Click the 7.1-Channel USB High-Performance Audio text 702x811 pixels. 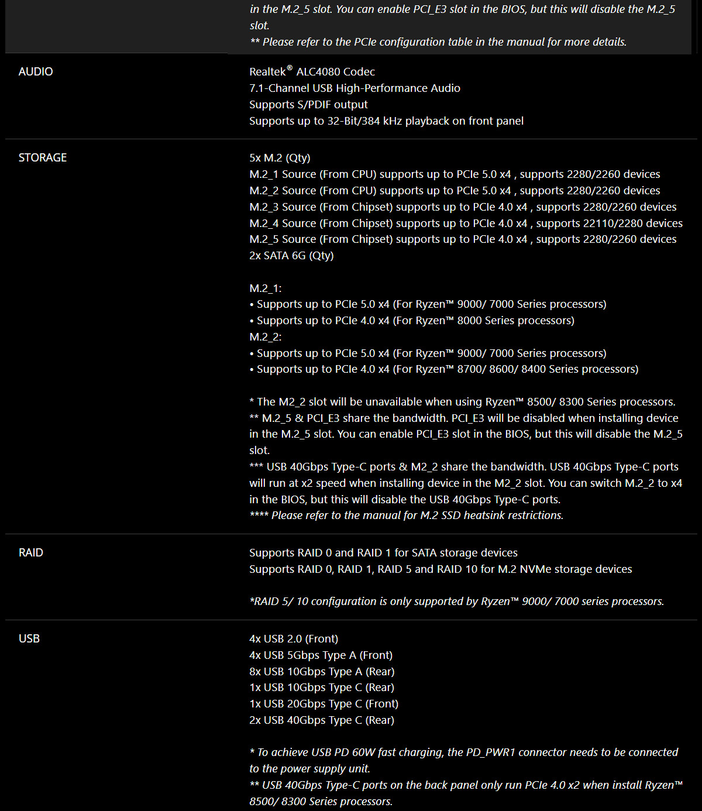(355, 88)
